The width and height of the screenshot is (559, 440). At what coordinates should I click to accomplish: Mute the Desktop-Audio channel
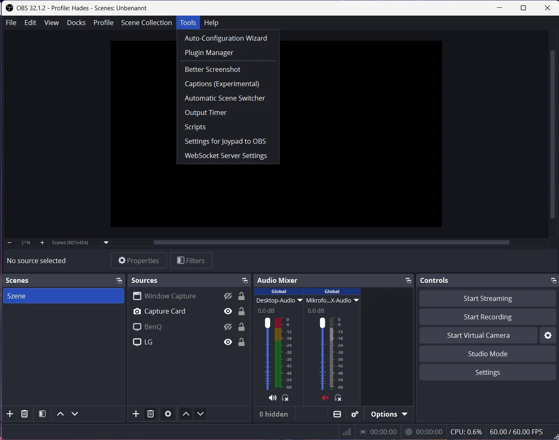(x=272, y=398)
